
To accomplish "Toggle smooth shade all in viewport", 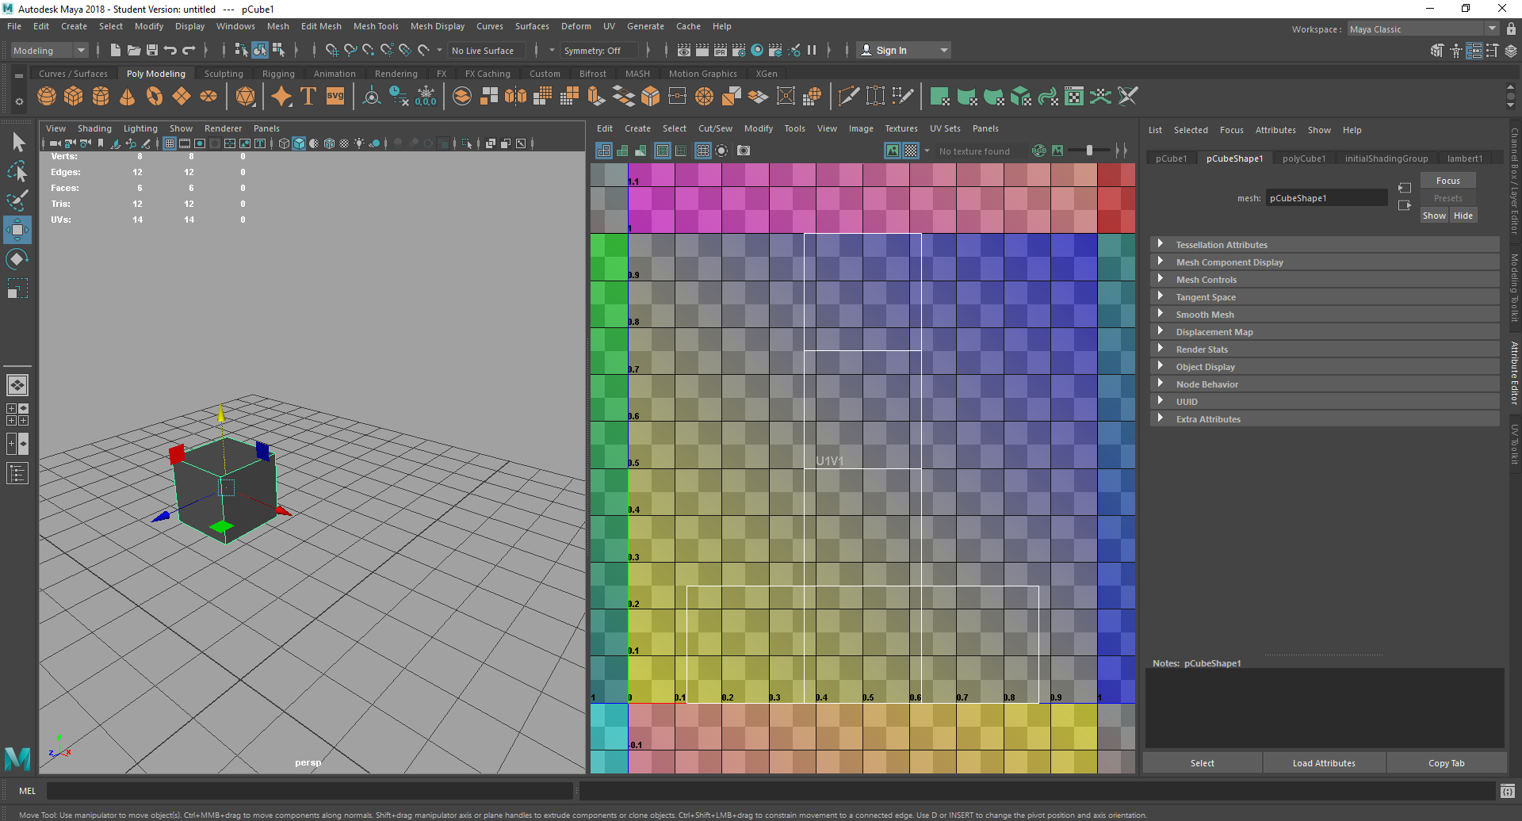I will point(299,143).
